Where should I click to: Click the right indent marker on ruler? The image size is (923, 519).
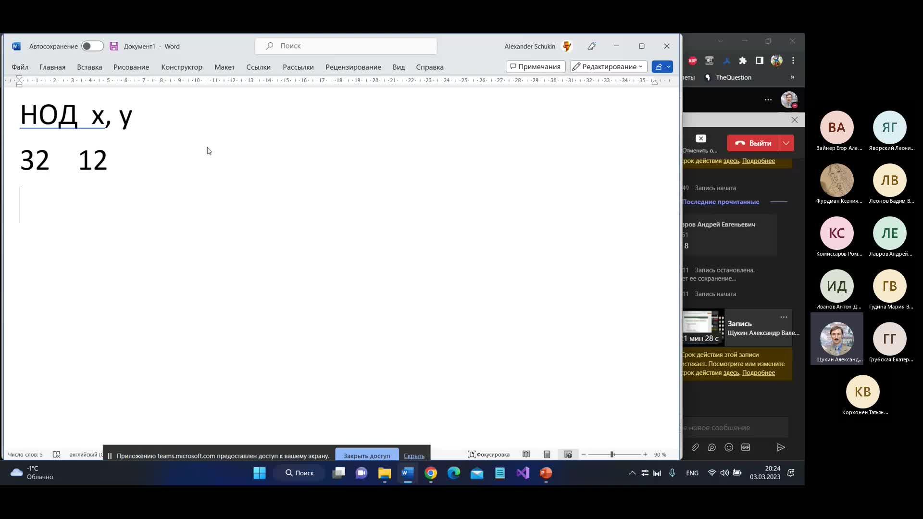pyautogui.click(x=654, y=82)
